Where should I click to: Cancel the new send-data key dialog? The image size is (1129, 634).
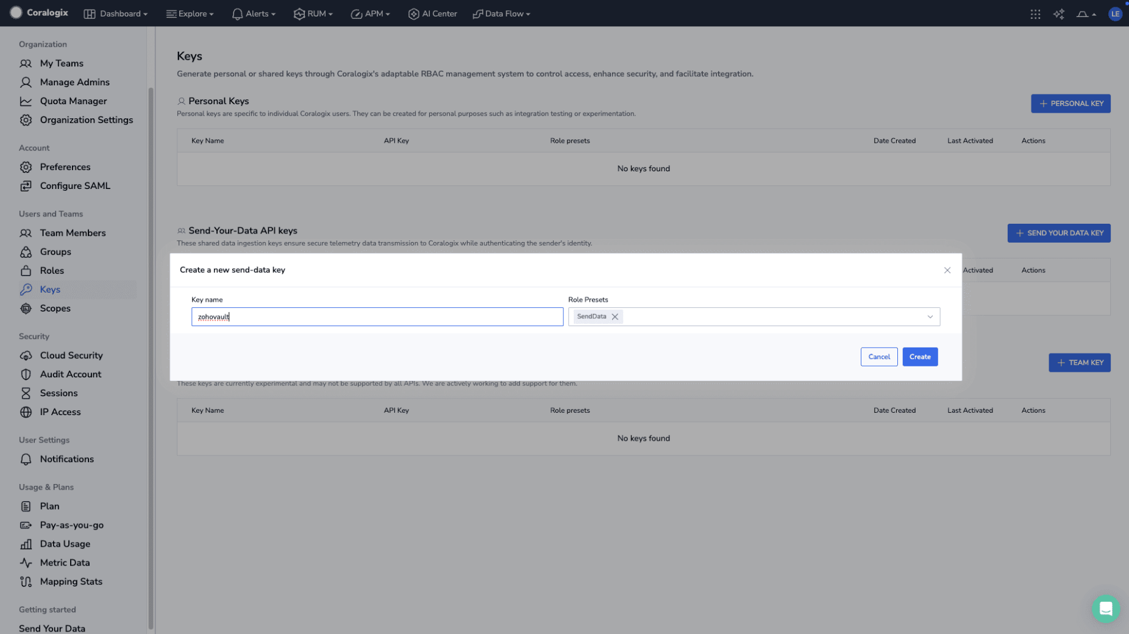pyautogui.click(x=878, y=357)
